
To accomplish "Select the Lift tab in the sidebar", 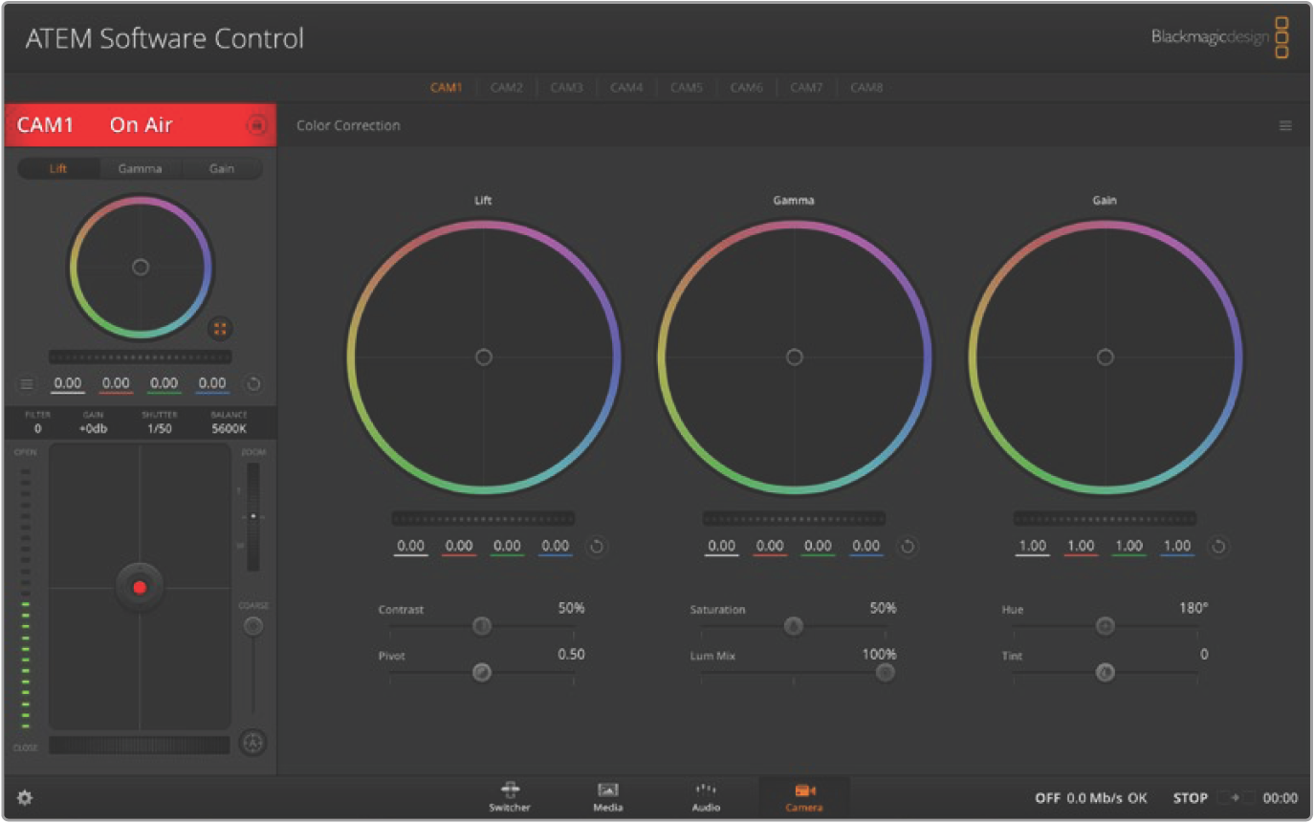I will [58, 168].
